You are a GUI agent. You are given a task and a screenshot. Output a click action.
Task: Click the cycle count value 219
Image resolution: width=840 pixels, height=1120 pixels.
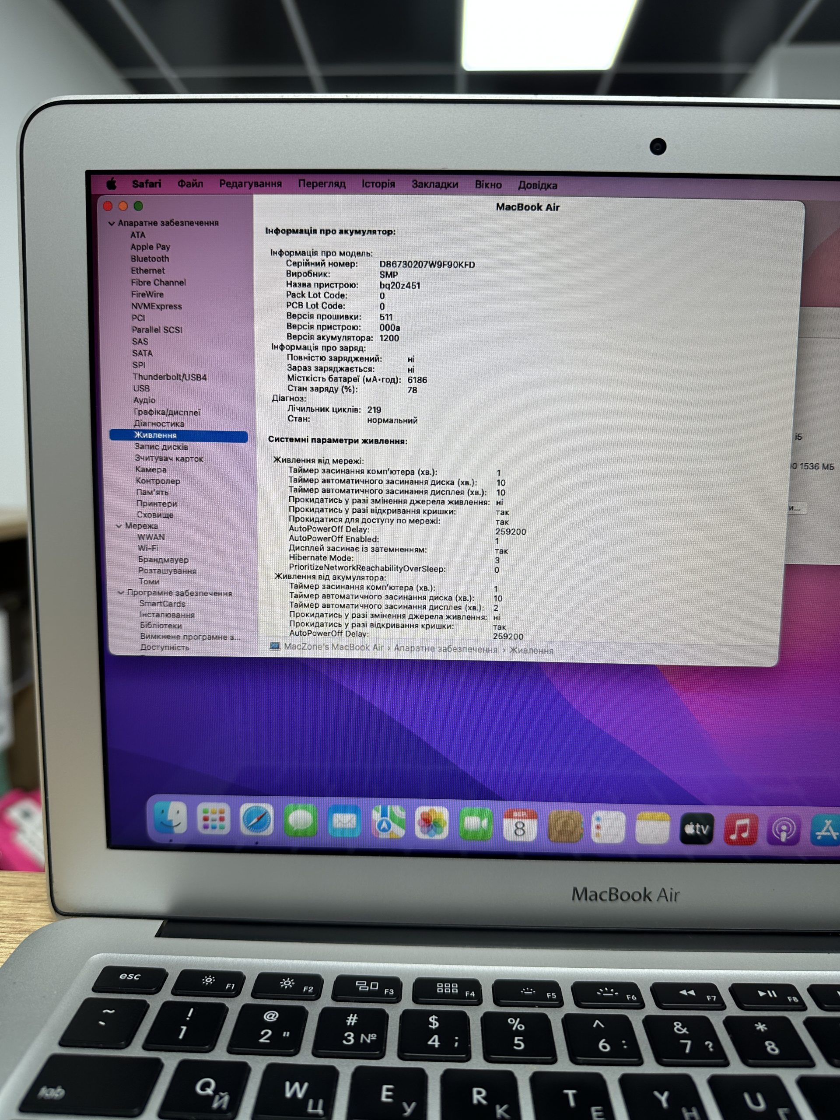click(x=374, y=409)
